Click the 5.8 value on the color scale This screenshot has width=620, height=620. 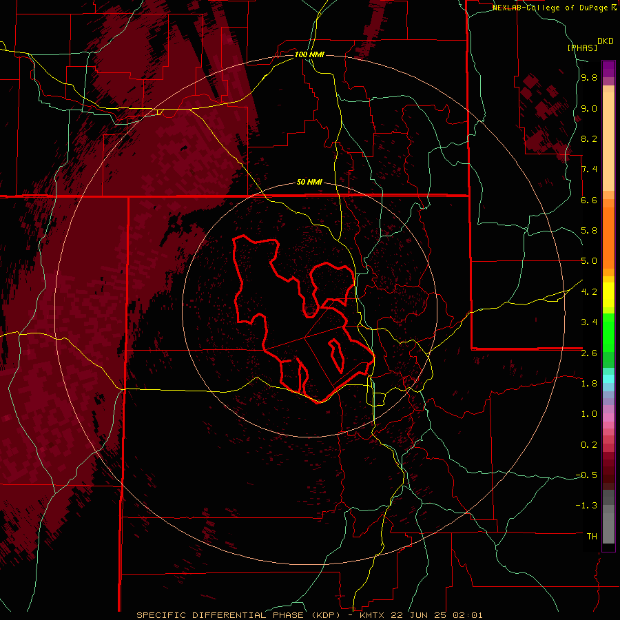589,231
